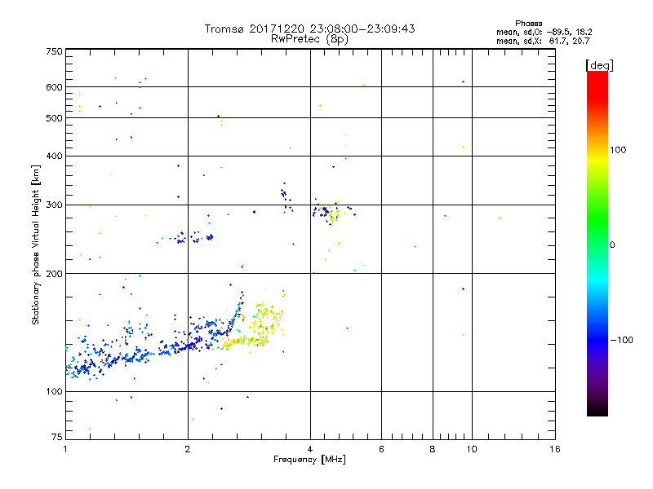Click the colorbar tick label '-100'

coord(621,340)
